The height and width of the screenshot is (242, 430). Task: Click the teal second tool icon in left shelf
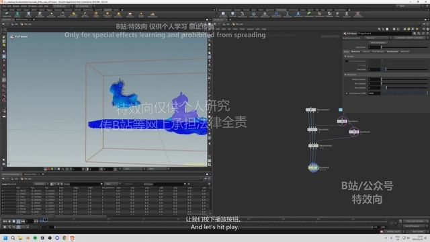tap(17, 14)
